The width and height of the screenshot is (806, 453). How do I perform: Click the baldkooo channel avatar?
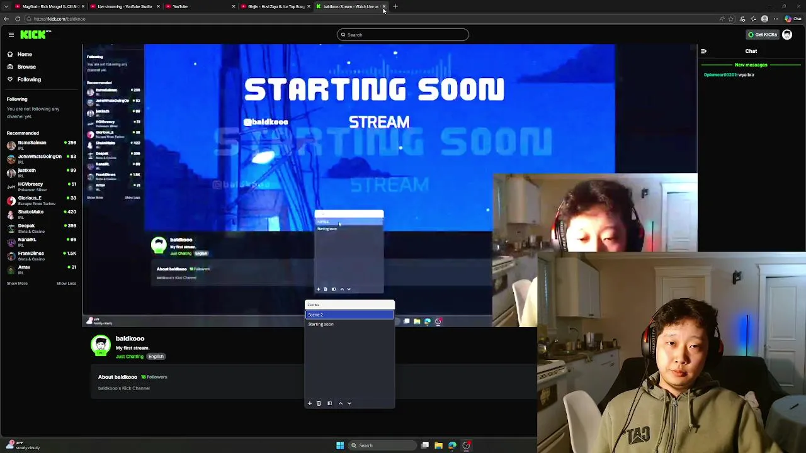101,345
